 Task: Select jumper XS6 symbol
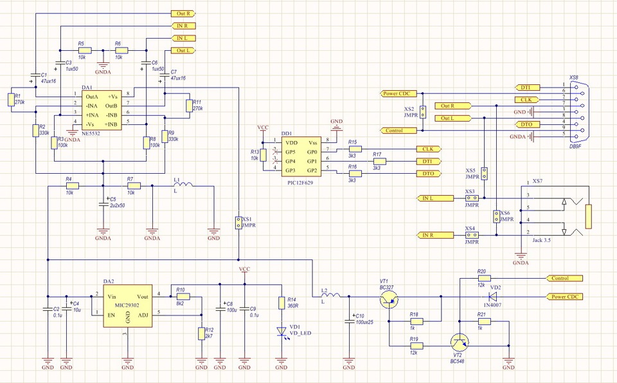click(x=496, y=216)
